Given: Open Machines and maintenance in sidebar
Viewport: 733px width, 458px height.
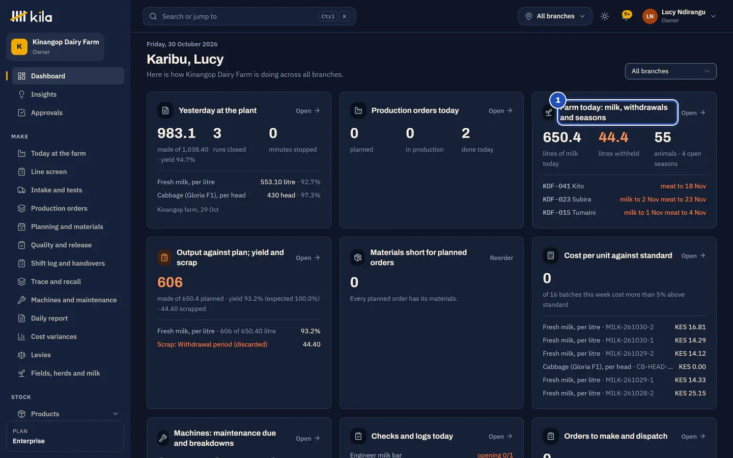Looking at the screenshot, I should [68, 300].
